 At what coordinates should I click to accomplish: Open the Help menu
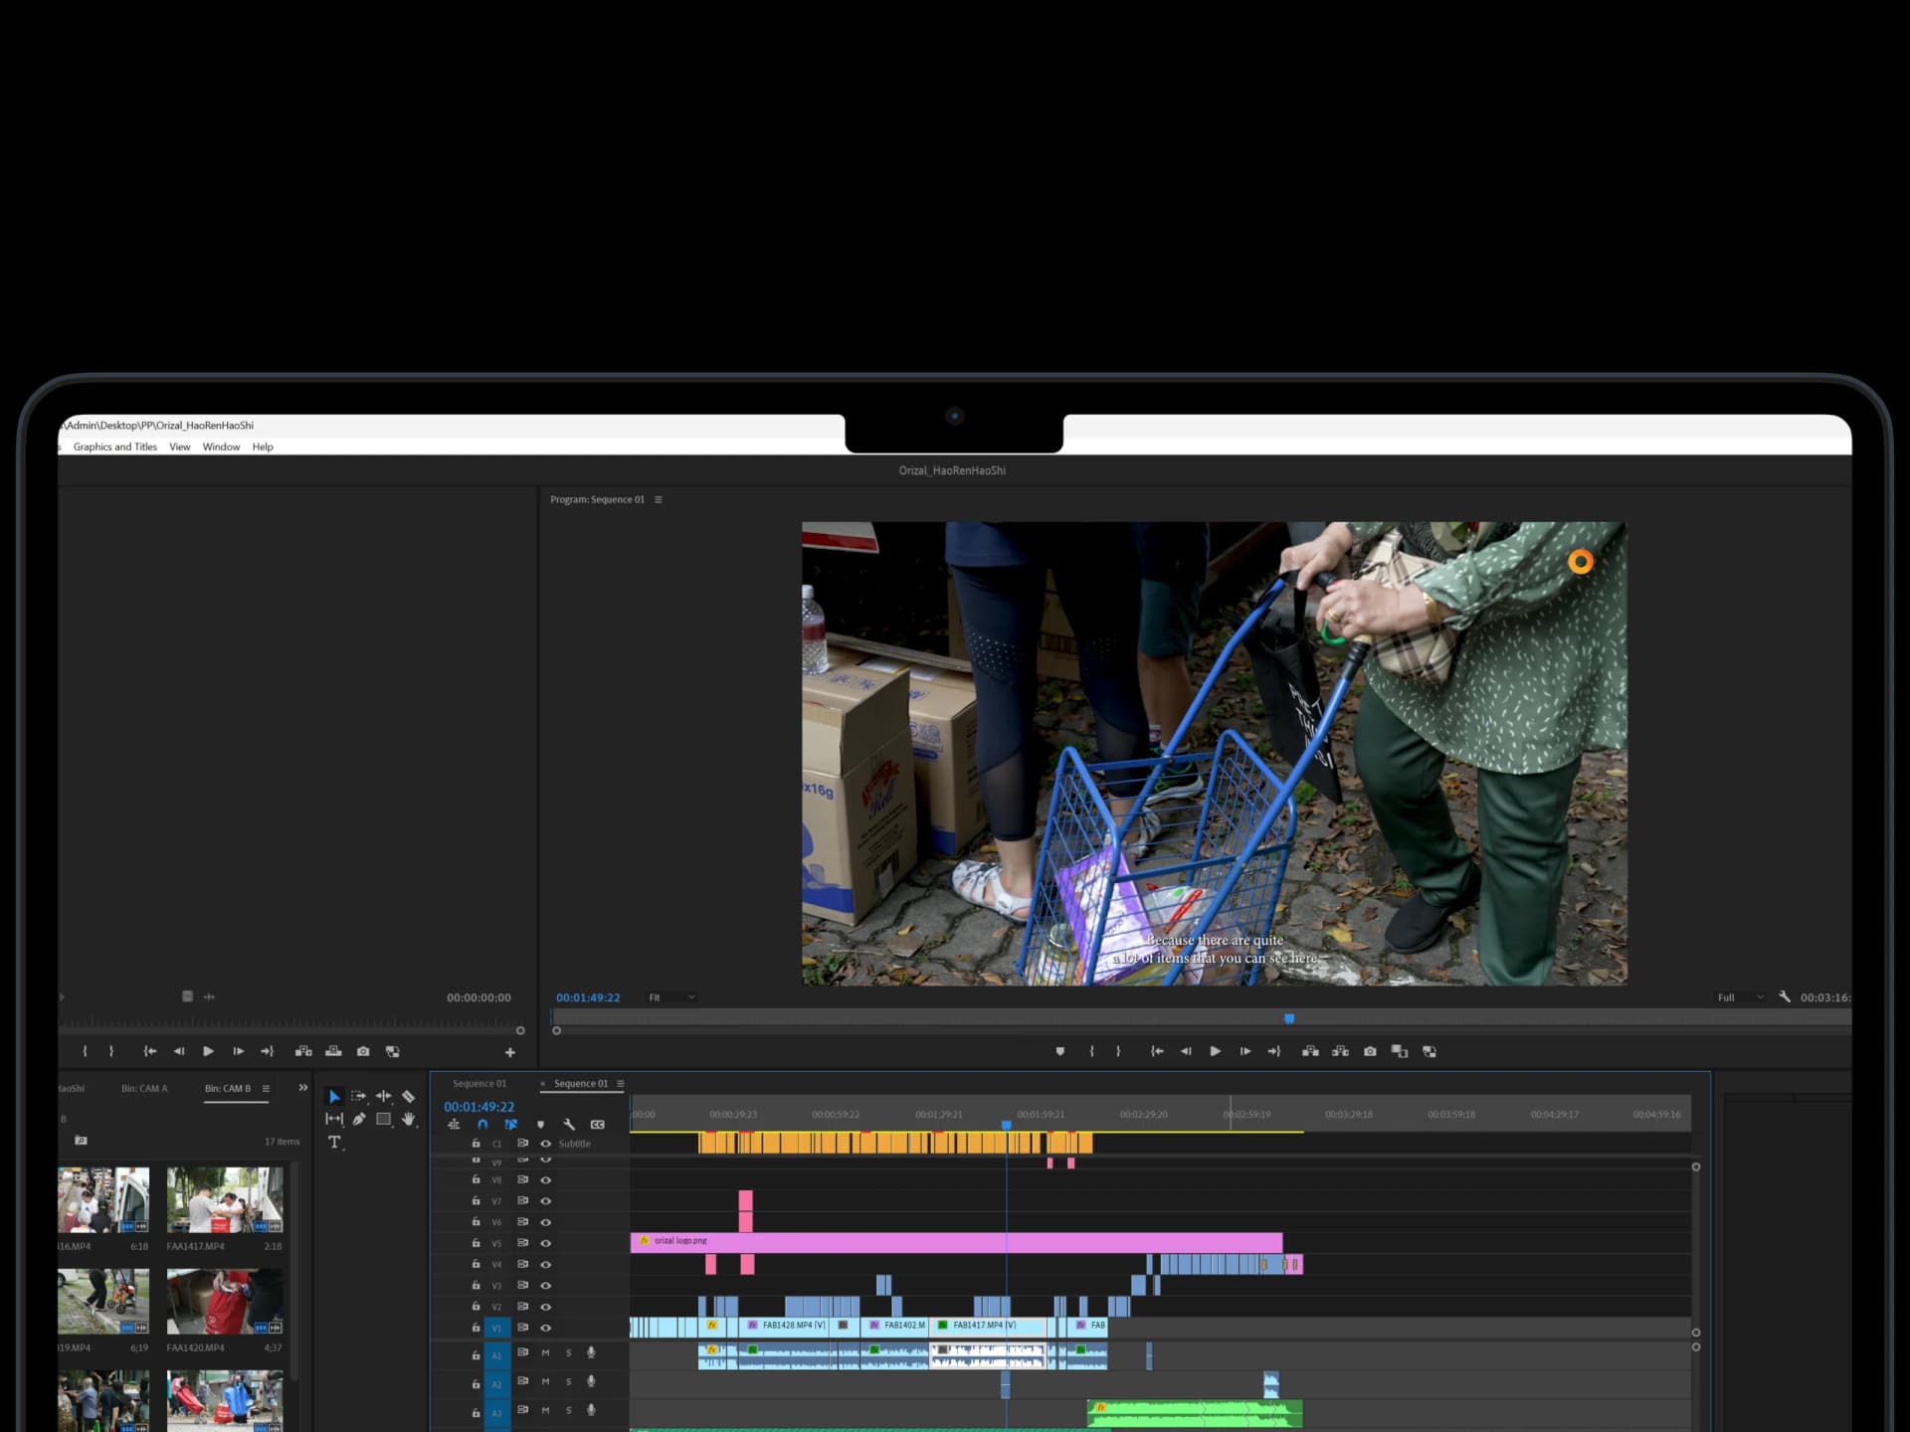click(x=263, y=447)
